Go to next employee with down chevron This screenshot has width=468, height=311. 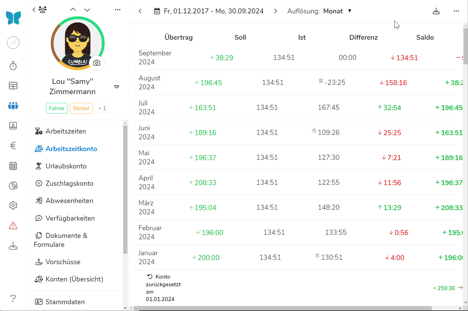pos(87,10)
